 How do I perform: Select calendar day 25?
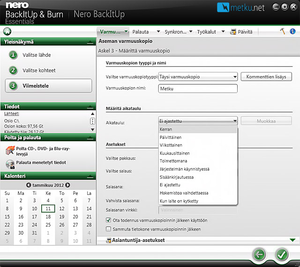tap(48, 225)
